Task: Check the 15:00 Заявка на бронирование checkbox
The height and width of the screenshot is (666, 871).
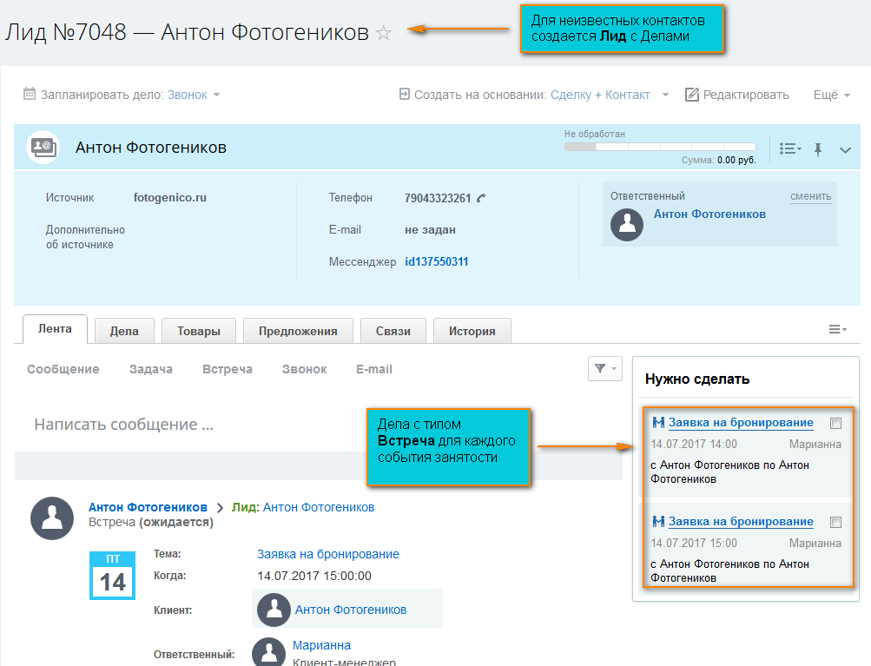Action: [835, 523]
